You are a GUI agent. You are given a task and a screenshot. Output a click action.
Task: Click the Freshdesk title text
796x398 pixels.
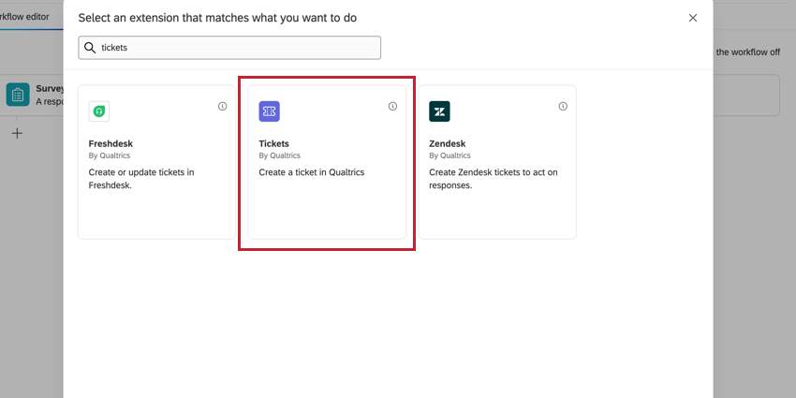111,143
